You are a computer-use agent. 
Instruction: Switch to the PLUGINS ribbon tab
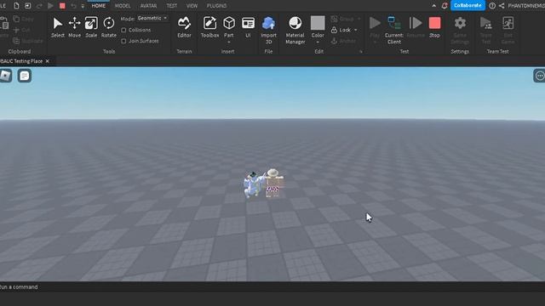pos(216,6)
